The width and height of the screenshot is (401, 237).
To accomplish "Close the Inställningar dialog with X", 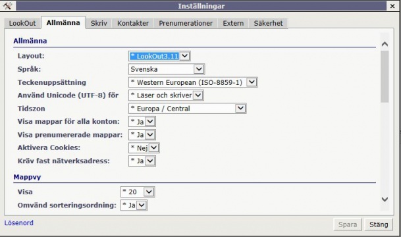I will [x=392, y=6].
